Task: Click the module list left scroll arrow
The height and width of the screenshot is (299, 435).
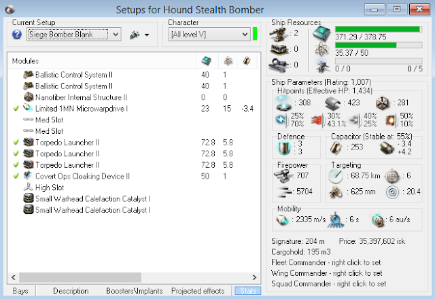Action: click(14, 277)
